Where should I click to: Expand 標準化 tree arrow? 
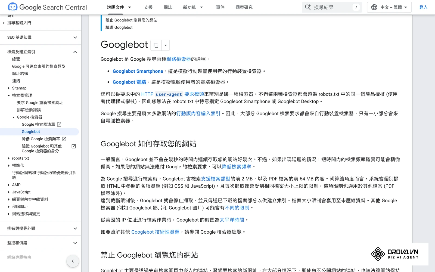tap(9, 165)
